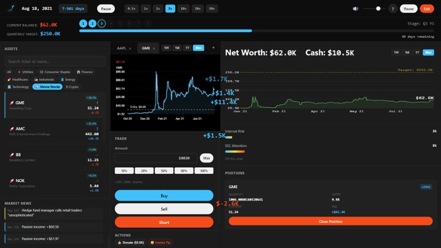Add a new chart tab with plus icon
The image size is (441, 248).
[213, 48]
